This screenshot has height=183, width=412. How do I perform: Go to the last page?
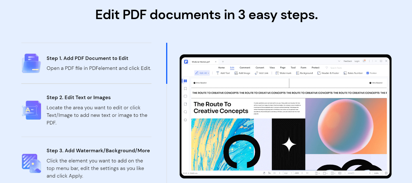307,173
